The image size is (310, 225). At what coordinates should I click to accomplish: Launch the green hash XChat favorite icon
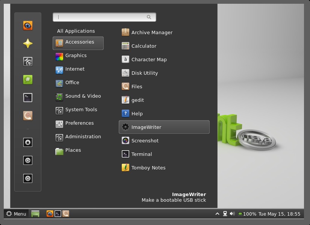28,80
